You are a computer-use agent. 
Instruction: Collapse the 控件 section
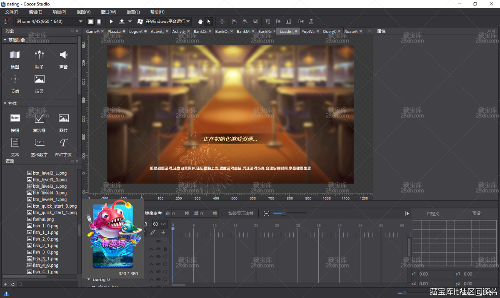click(x=5, y=103)
